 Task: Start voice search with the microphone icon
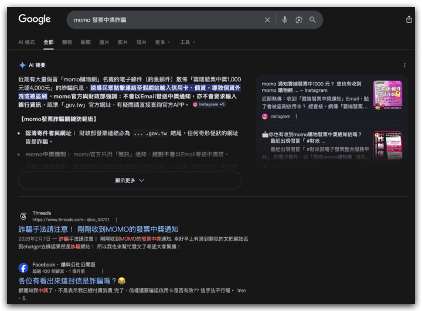tap(284, 20)
